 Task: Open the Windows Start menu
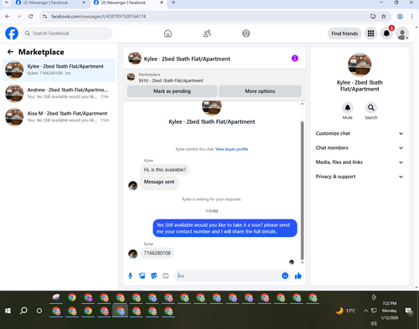(x=8, y=311)
